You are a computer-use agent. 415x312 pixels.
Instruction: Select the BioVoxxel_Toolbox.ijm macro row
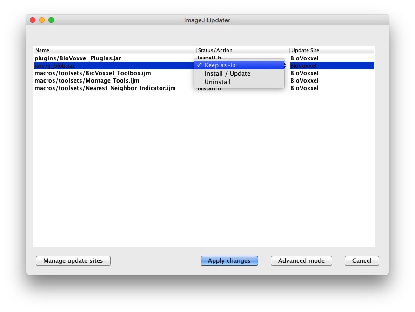[93, 73]
